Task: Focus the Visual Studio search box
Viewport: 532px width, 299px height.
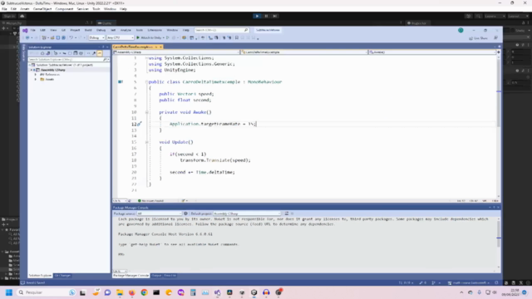Action: (x=221, y=30)
